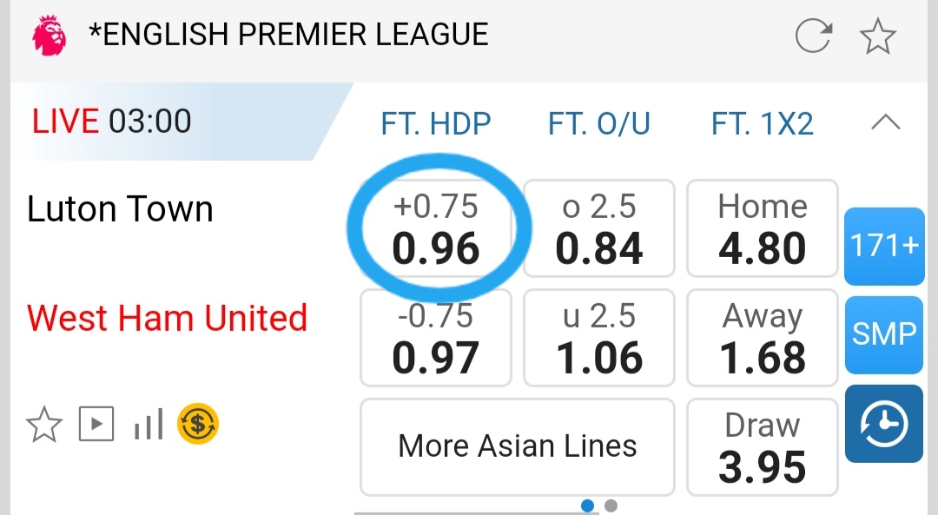Image resolution: width=938 pixels, height=515 pixels.
Task: Open the SMP button
Action: click(x=883, y=333)
